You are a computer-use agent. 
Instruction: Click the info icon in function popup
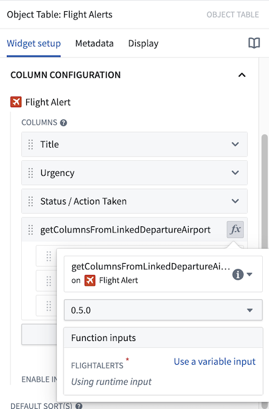[x=238, y=274]
